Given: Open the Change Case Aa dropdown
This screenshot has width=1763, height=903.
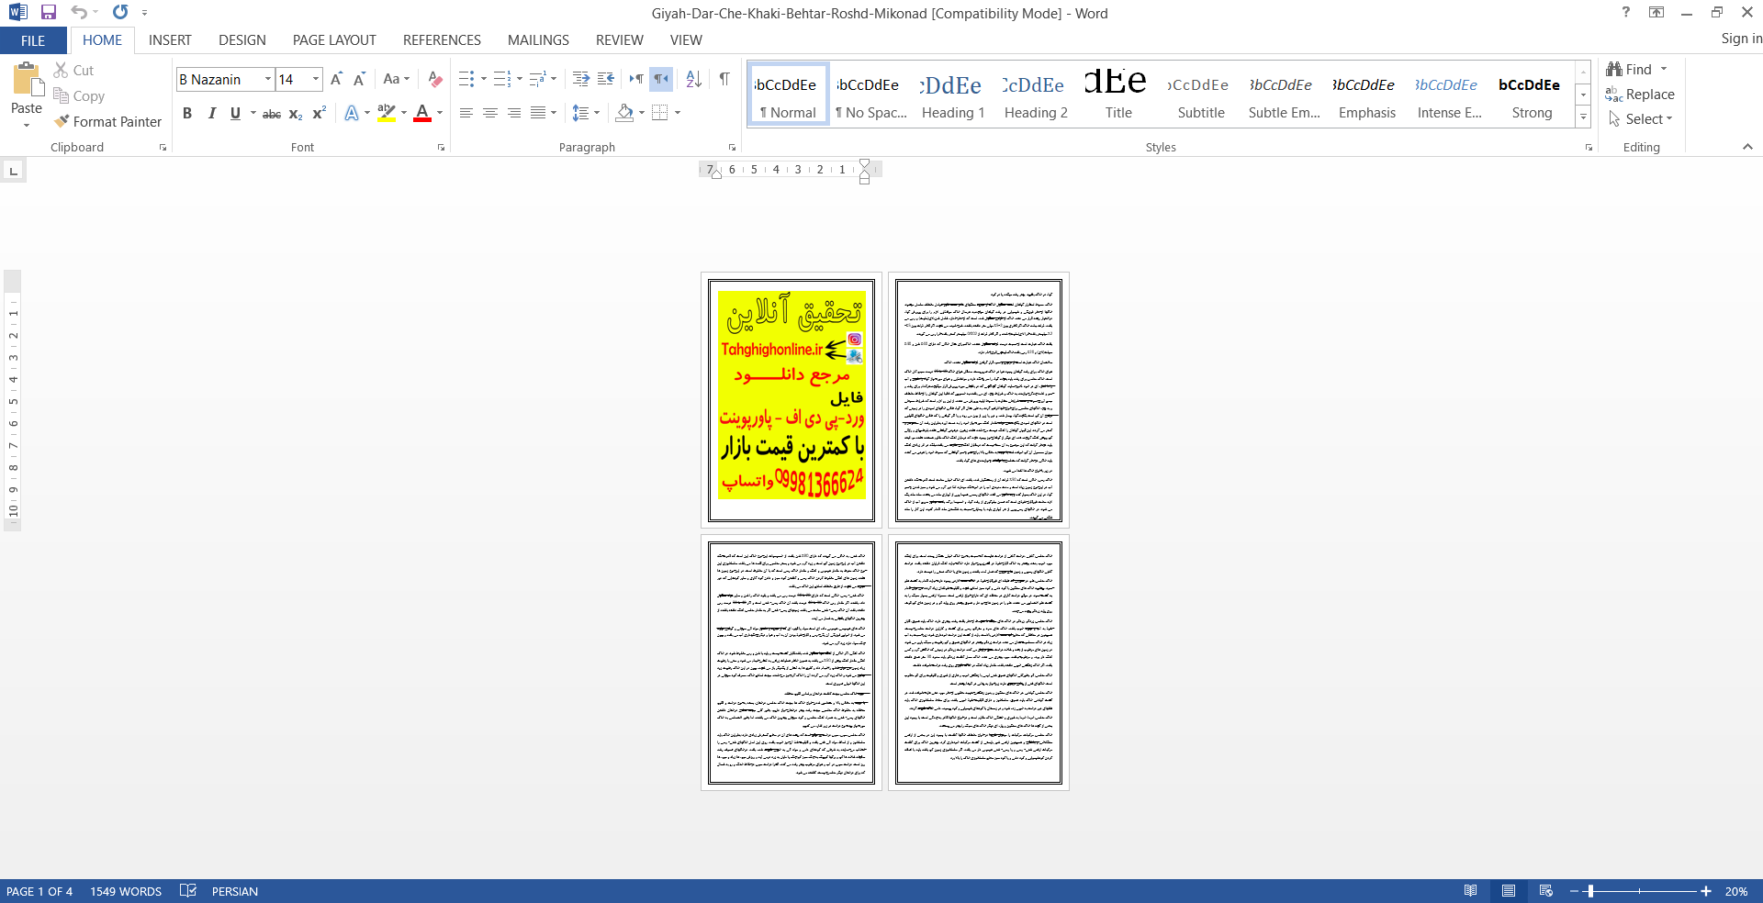Looking at the screenshot, I should pyautogui.click(x=396, y=79).
